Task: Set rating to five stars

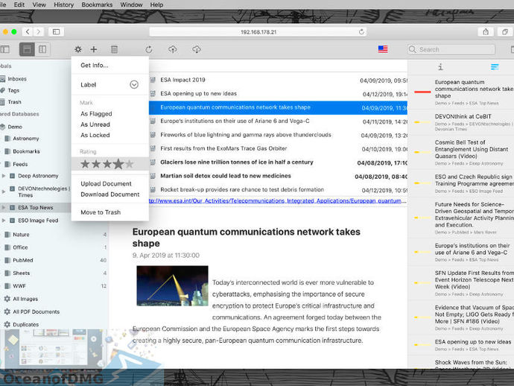Action: pyautogui.click(x=130, y=164)
